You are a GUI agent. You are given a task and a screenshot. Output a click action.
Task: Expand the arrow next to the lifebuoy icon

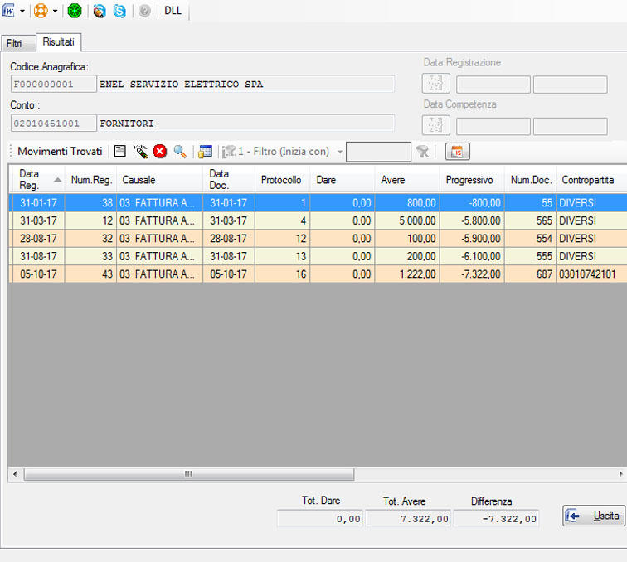tap(56, 12)
